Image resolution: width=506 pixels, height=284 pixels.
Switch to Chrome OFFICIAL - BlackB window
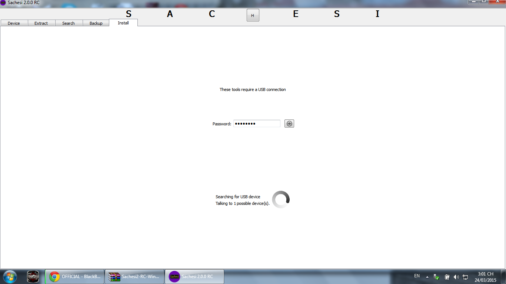click(74, 276)
